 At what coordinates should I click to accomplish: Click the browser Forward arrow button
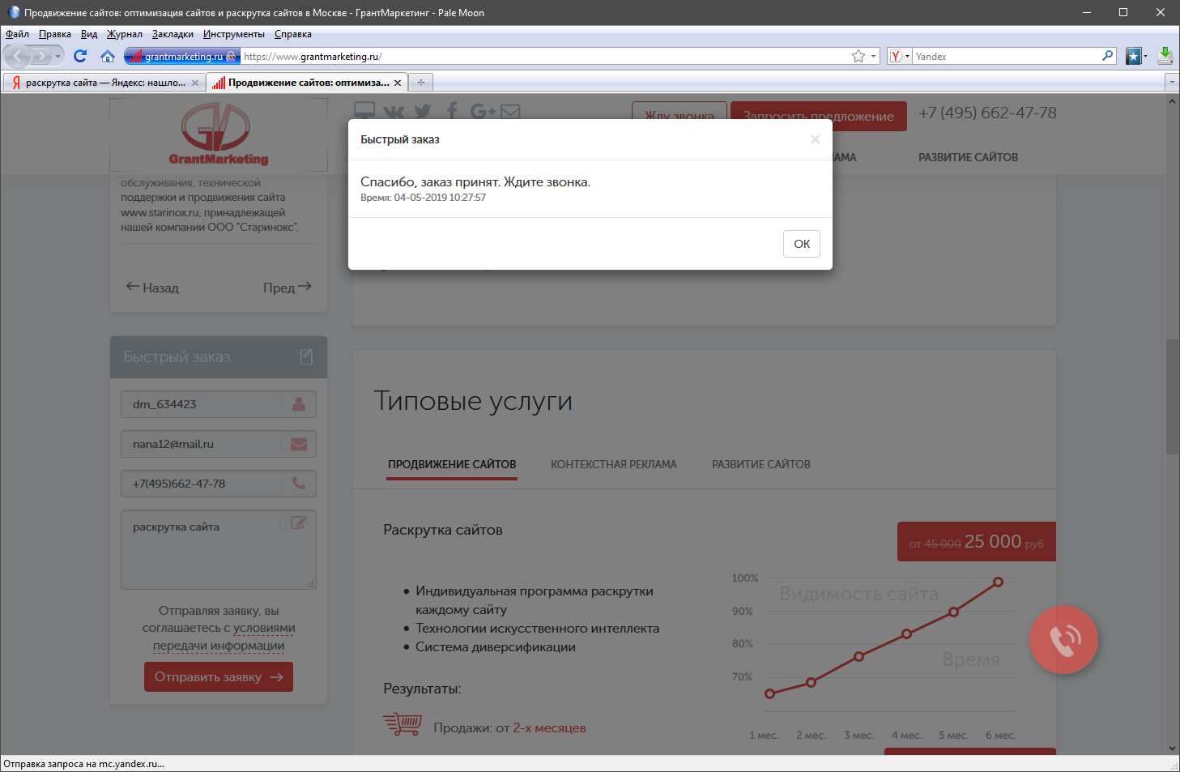pos(41,56)
